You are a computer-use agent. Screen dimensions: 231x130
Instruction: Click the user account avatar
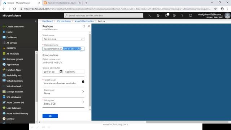227,16
